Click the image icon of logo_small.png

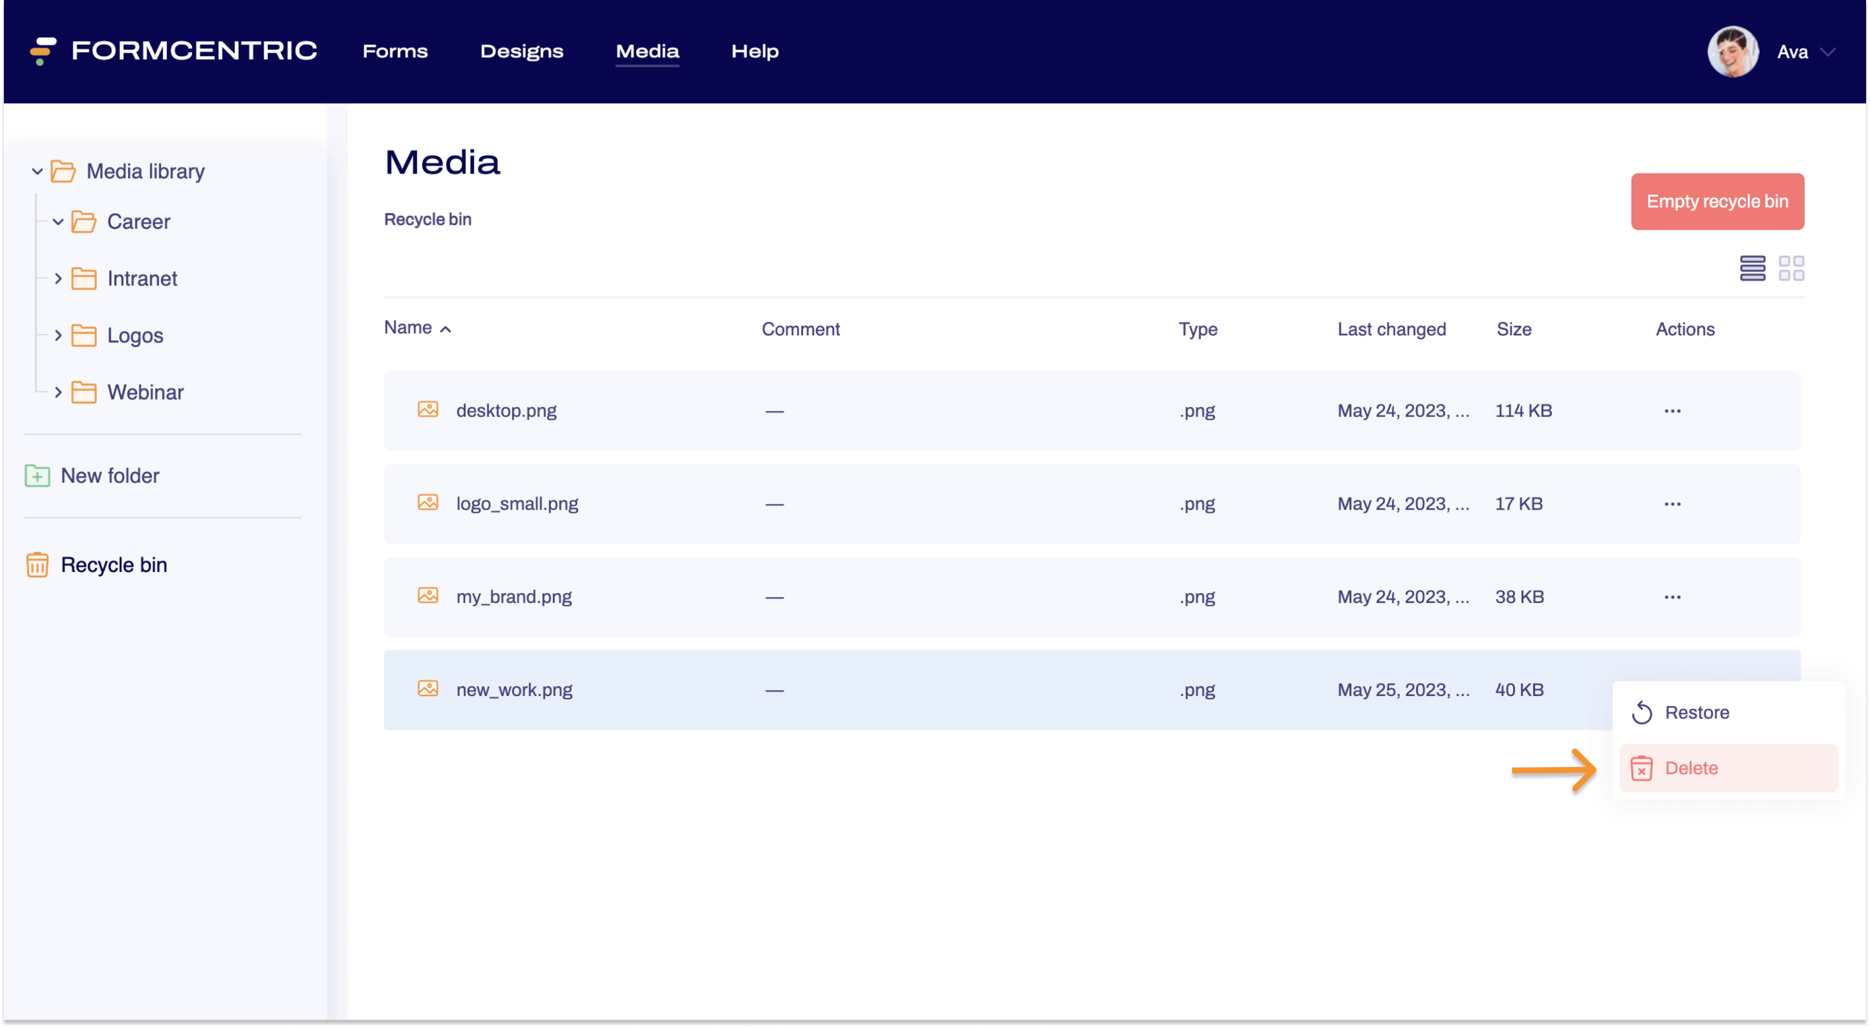coord(428,503)
